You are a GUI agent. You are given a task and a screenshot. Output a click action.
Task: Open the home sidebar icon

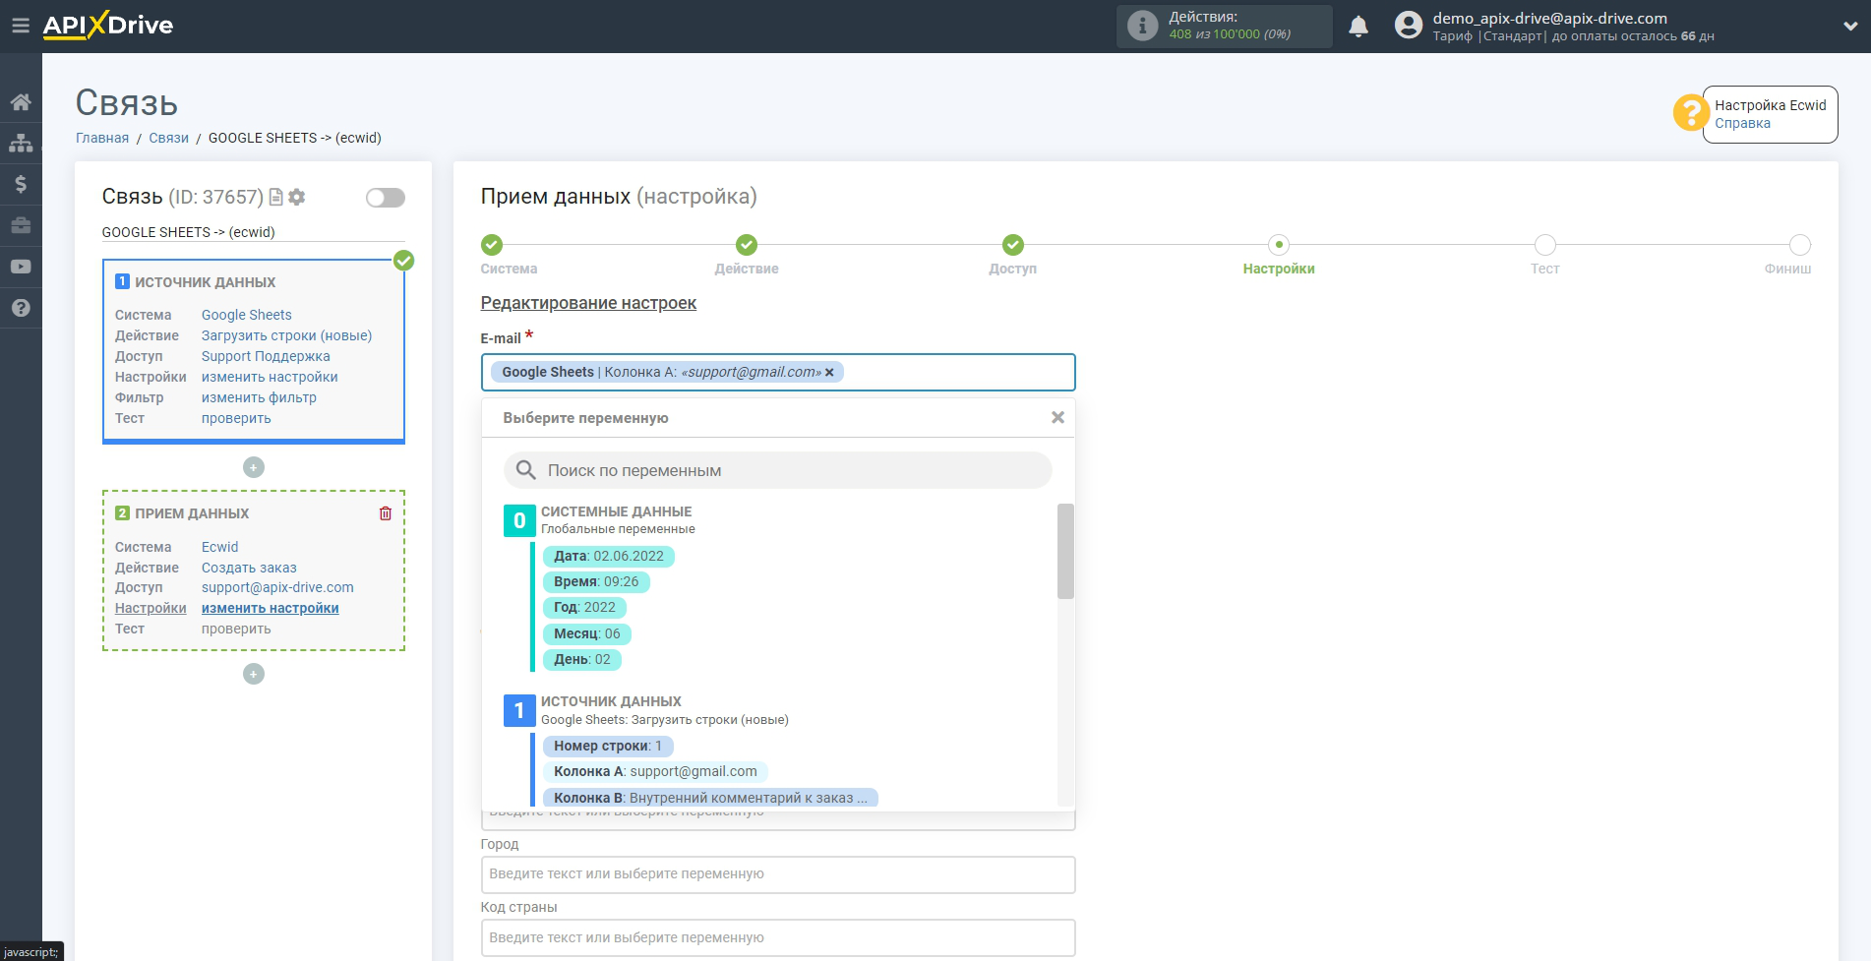click(x=21, y=102)
